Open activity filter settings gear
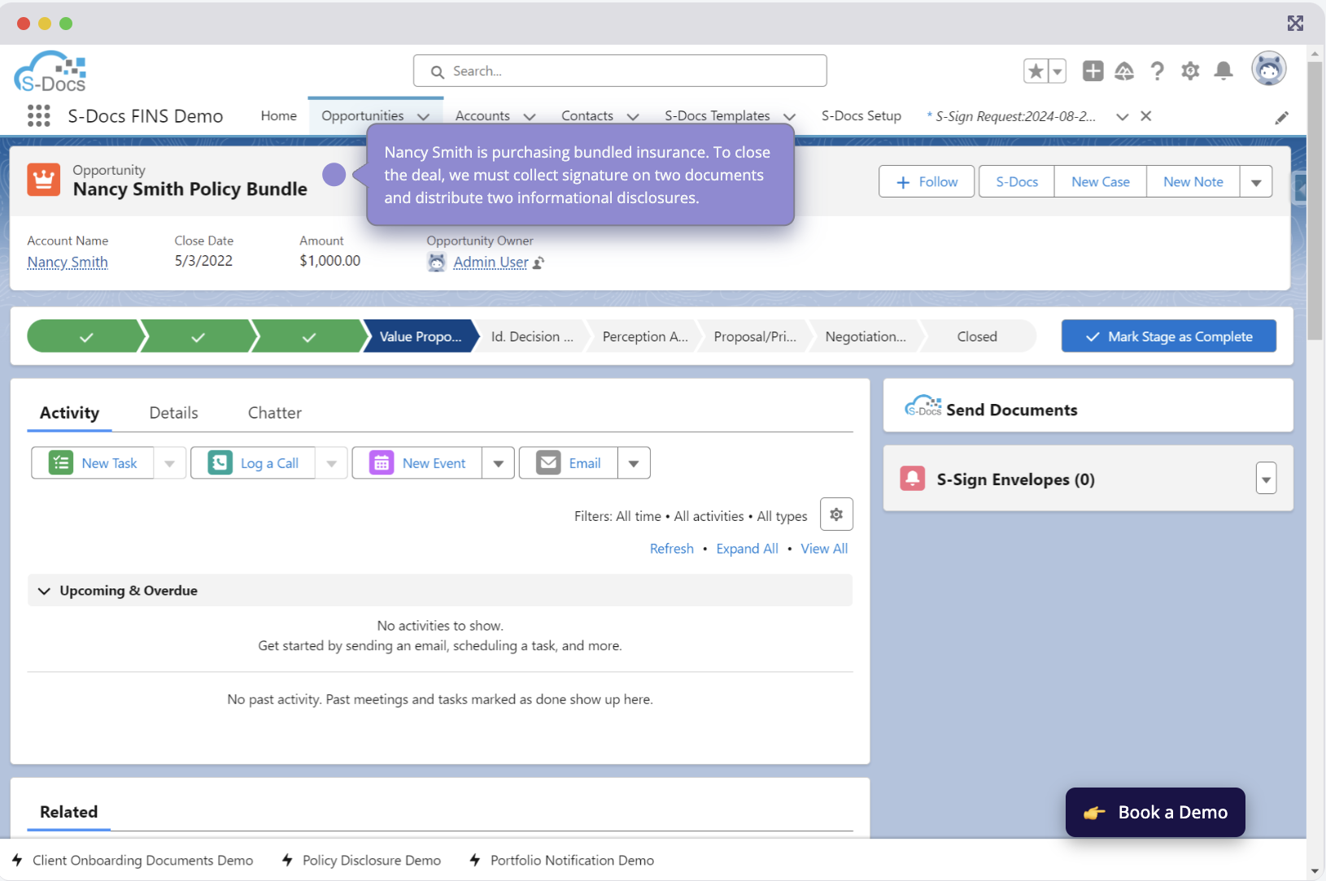This screenshot has height=881, width=1326. click(x=836, y=514)
